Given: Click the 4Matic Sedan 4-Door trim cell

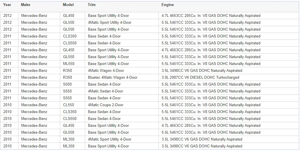Looking at the screenshot, I should (122, 91).
